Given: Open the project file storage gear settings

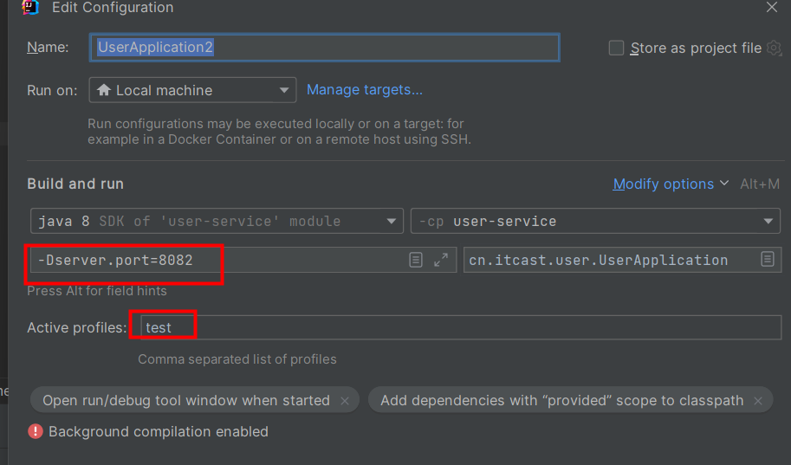Looking at the screenshot, I should [x=775, y=48].
